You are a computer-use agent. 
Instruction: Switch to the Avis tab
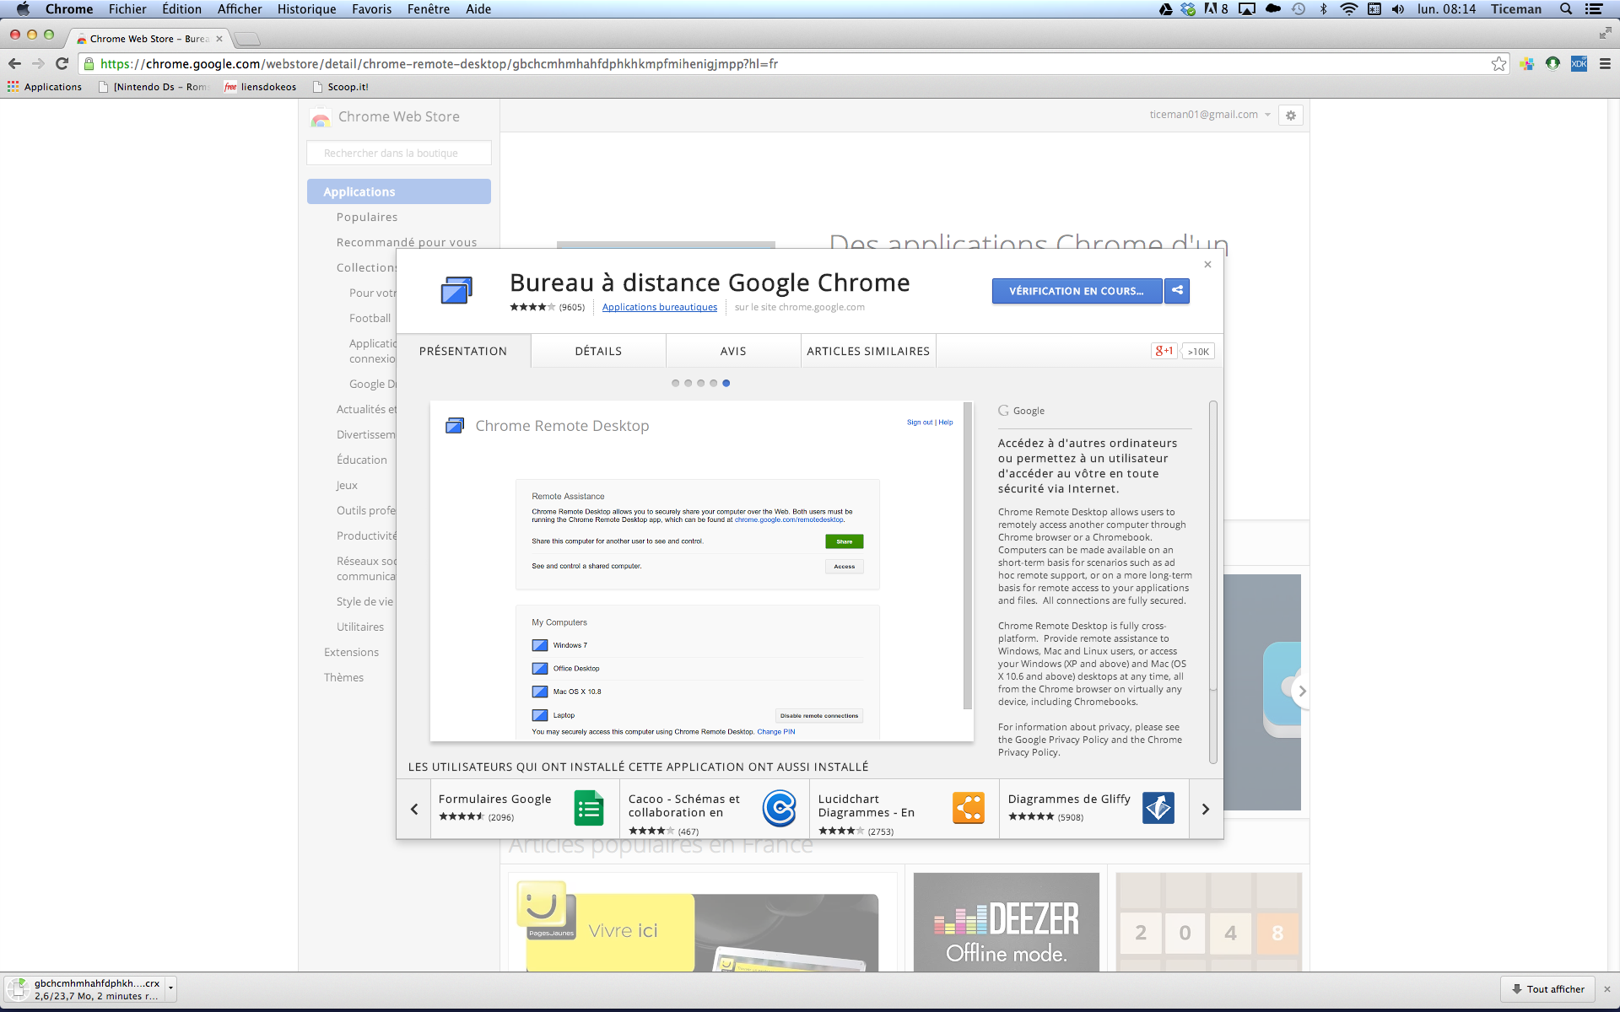coord(733,351)
